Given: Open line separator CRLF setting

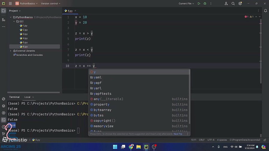Looking at the screenshot, I should point(201,140).
